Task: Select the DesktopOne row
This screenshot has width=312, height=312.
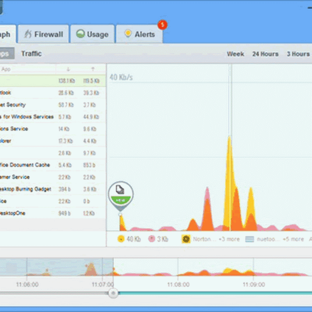Action: (x=53, y=213)
